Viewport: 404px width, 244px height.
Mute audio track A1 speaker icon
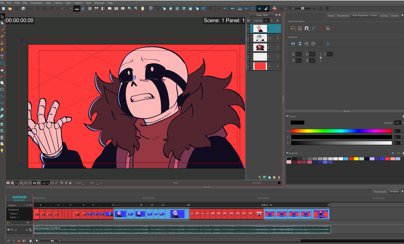pos(9,230)
